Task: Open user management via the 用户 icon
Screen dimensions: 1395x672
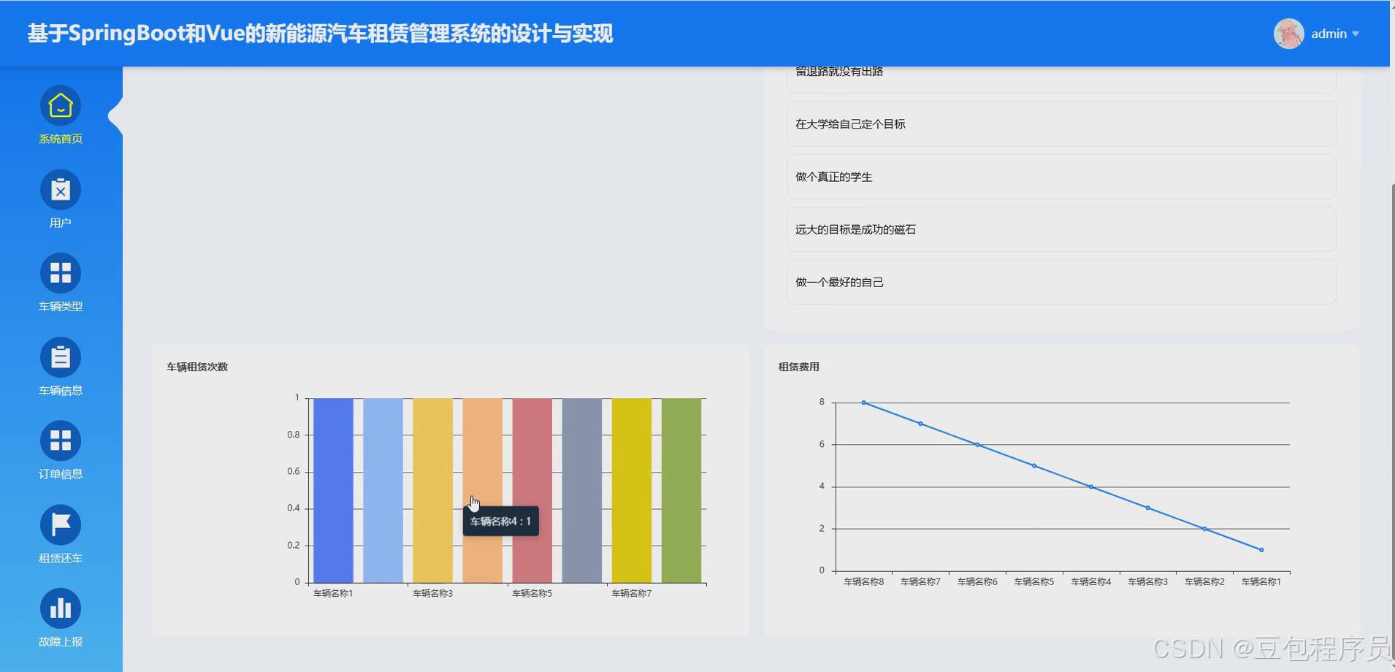Action: pos(61,189)
